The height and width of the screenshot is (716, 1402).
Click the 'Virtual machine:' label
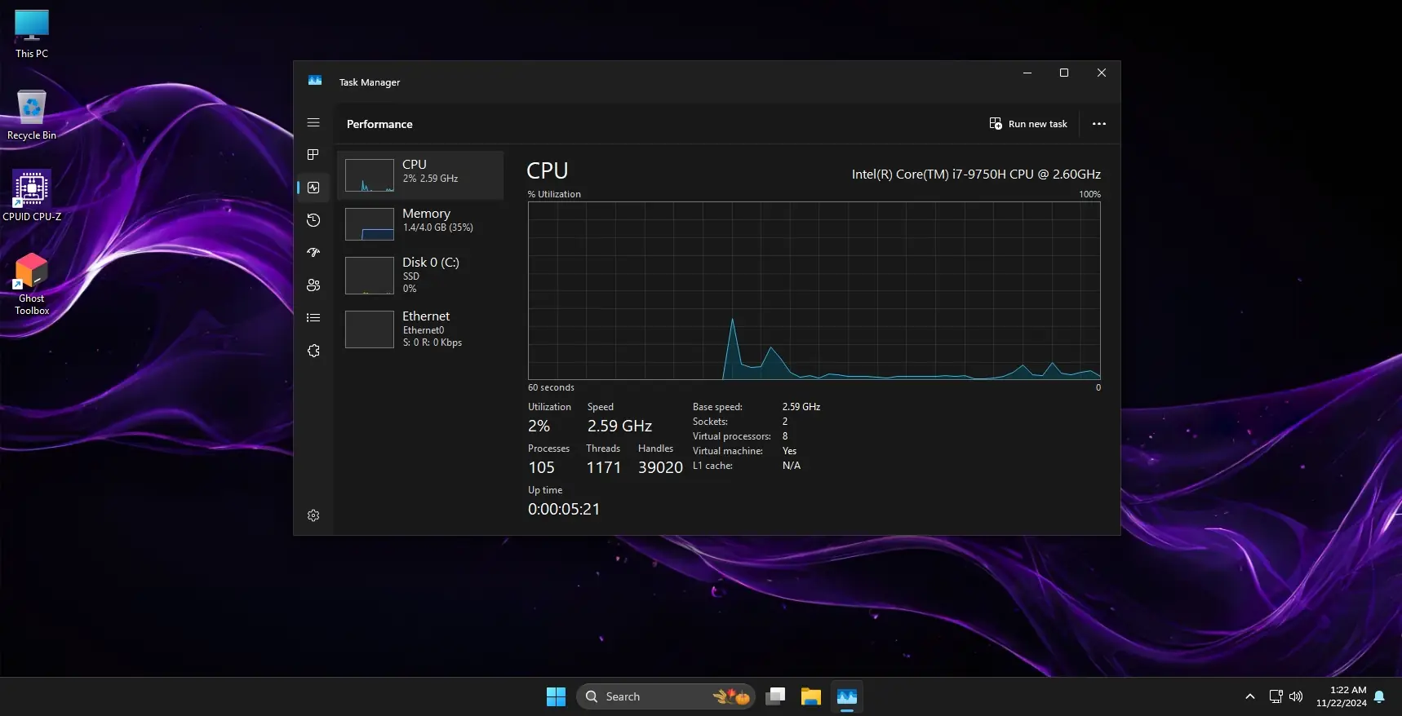pyautogui.click(x=728, y=451)
